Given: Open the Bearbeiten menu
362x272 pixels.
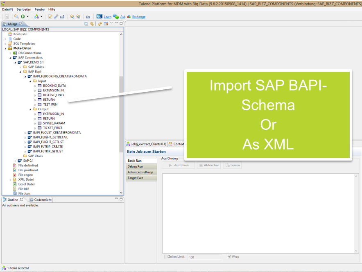Looking at the screenshot, I should click(x=24, y=9).
